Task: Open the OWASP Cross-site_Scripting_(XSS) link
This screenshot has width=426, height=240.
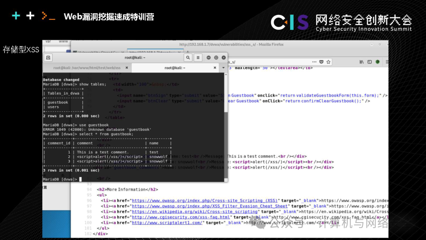Action: [x=205, y=201]
